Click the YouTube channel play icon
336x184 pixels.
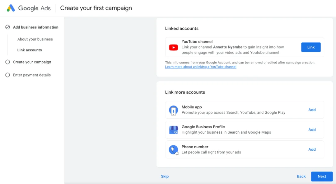point(173,47)
